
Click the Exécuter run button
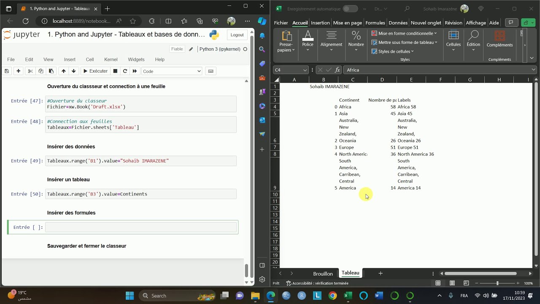pyautogui.click(x=95, y=71)
